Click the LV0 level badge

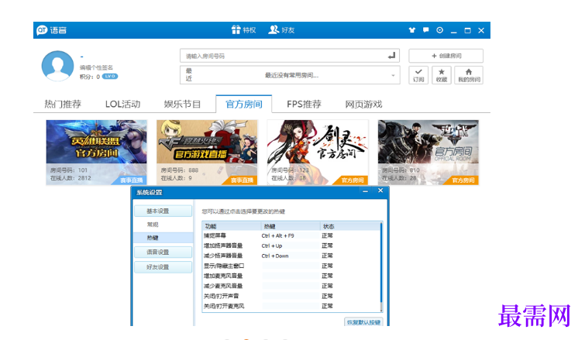click(x=110, y=77)
